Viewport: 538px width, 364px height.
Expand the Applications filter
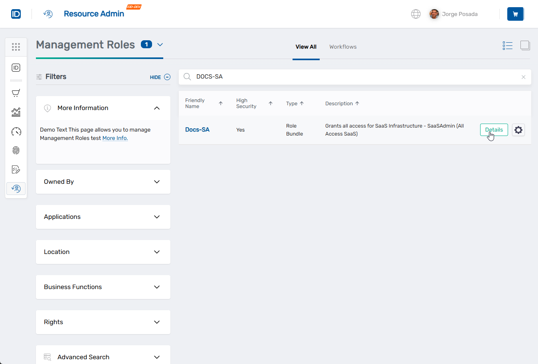point(157,217)
